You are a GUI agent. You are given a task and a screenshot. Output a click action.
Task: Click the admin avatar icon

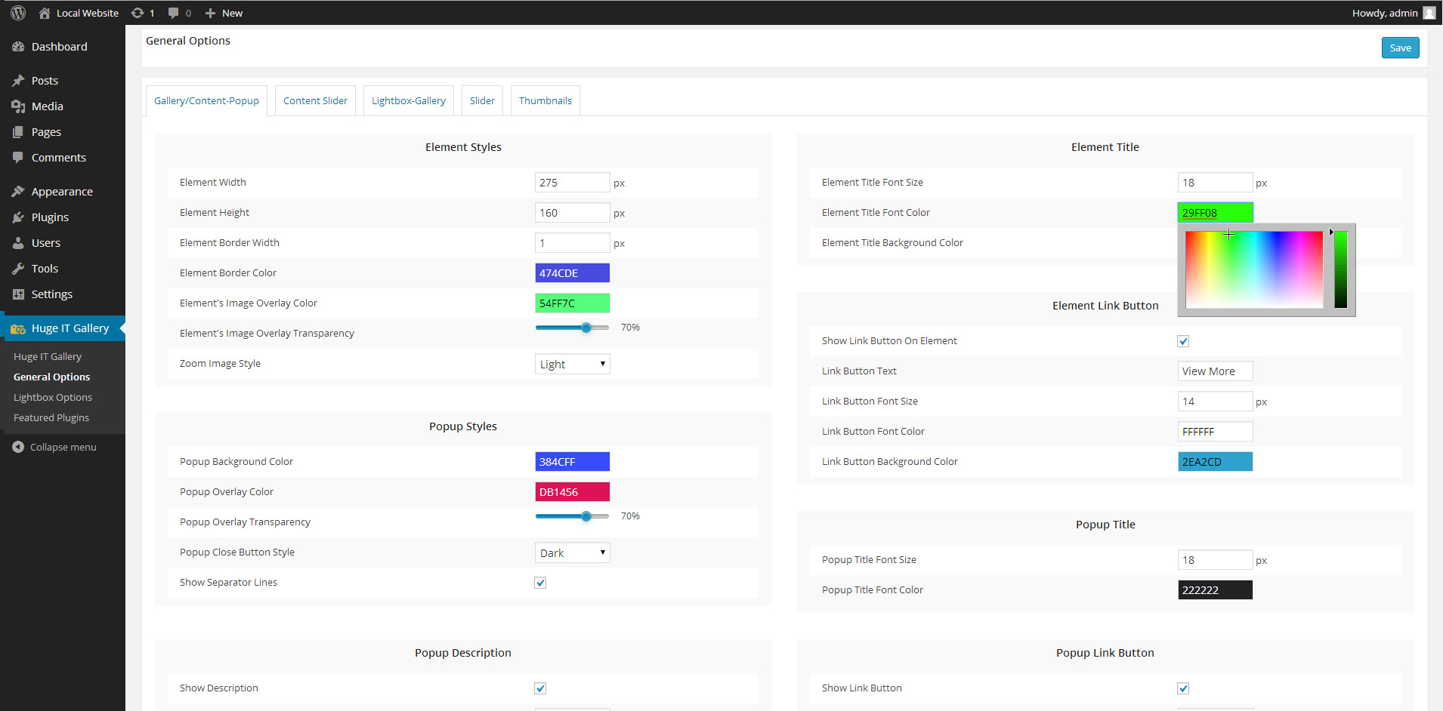(x=1429, y=13)
